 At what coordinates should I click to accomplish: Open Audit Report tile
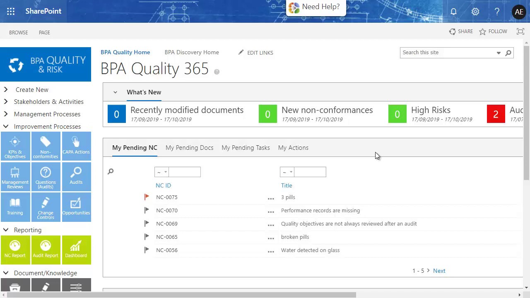[46, 250]
